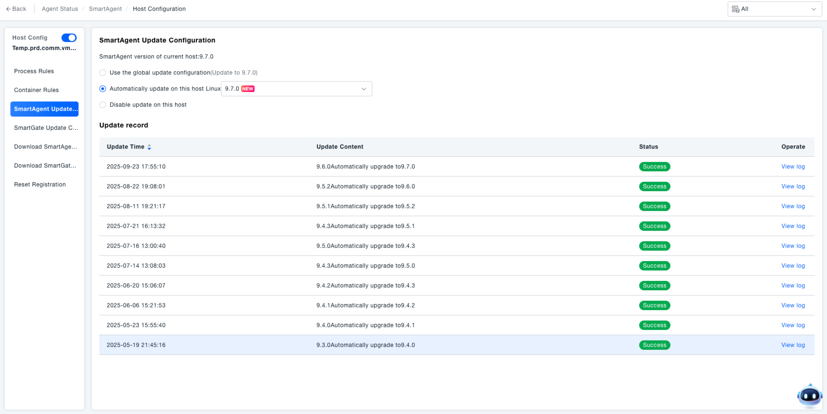View log for 2025-05-19 update
The height and width of the screenshot is (414, 827).
coord(793,345)
